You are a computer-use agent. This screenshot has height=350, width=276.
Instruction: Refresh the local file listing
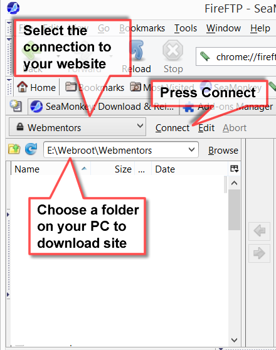(31, 149)
